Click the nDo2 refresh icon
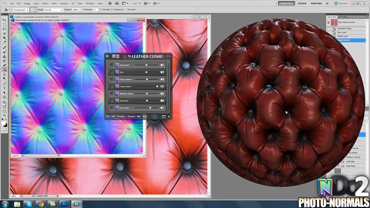This screenshot has width=370, height=208. pos(164,116)
